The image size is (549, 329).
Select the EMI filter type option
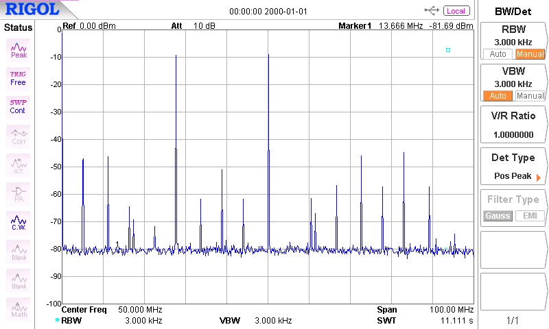point(529,216)
